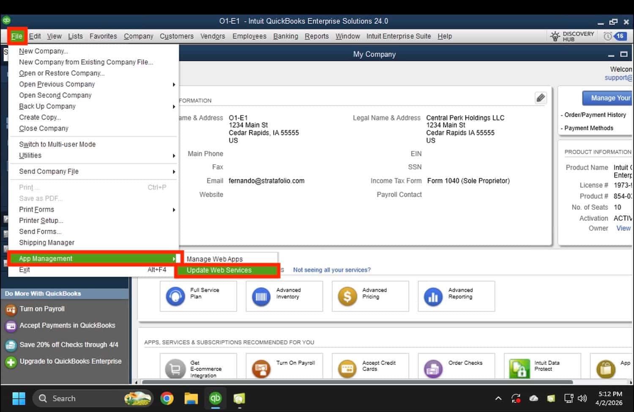Expand the Utilities submenu
Screen dimensions: 634x412
pos(30,155)
